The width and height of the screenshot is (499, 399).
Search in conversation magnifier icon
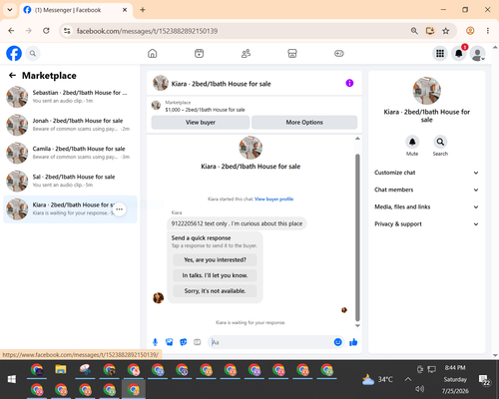tap(440, 142)
